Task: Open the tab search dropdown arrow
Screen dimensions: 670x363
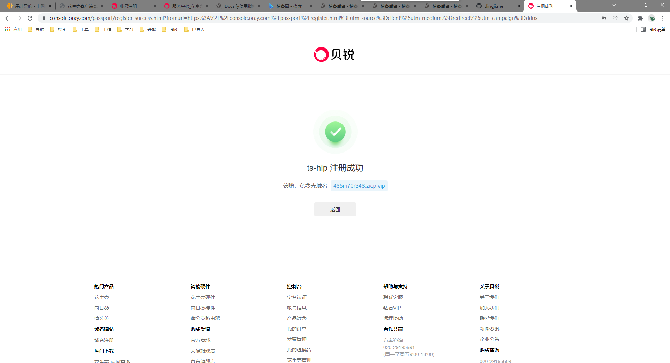Action: click(x=614, y=5)
